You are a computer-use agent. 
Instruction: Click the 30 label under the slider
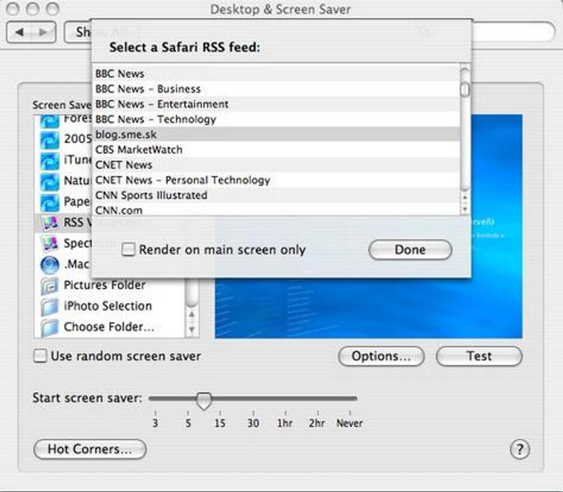click(x=253, y=423)
